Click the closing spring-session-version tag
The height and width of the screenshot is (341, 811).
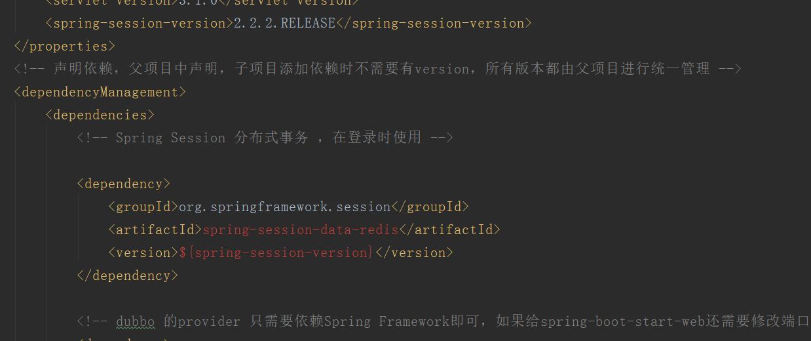(x=434, y=24)
